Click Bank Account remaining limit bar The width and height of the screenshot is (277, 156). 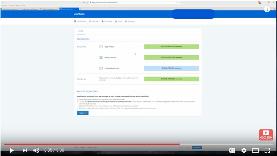172,57
